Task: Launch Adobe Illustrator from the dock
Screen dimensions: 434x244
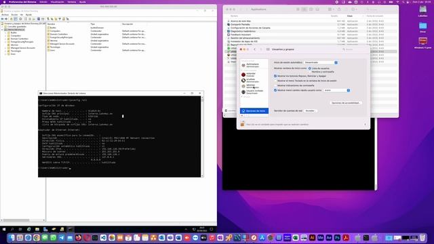Action: (x=312, y=238)
